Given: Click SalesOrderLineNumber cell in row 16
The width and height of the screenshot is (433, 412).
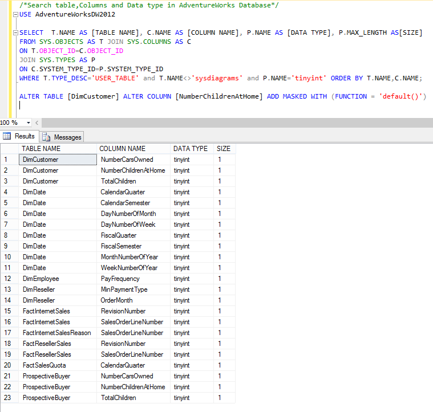Looking at the screenshot, I should (x=133, y=322).
